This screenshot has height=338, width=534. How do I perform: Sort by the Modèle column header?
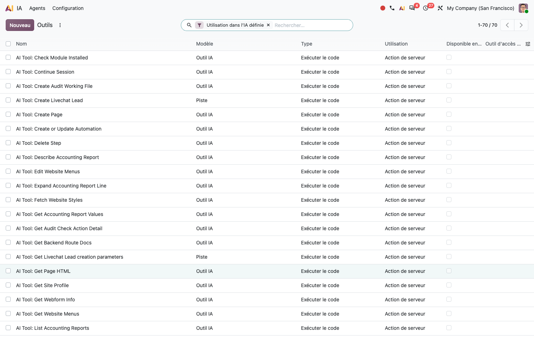point(205,44)
